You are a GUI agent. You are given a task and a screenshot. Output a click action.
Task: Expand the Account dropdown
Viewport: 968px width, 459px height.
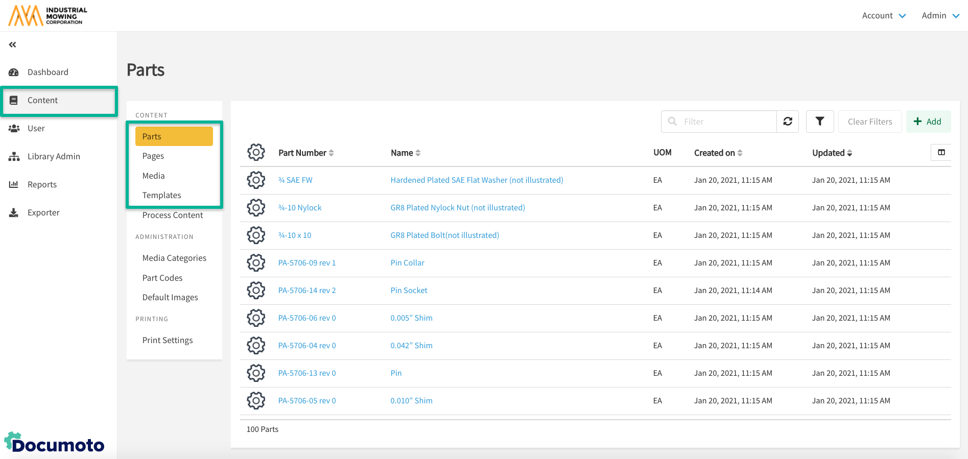pos(884,16)
